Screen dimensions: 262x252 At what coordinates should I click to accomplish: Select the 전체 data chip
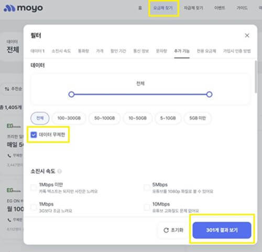pyautogui.click(x=40, y=118)
